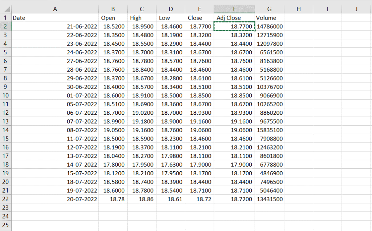Select volume cell 4846900
372x231 pixels.
click(269, 173)
